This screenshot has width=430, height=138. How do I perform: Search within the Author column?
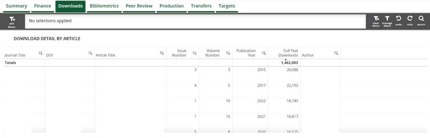[336, 53]
